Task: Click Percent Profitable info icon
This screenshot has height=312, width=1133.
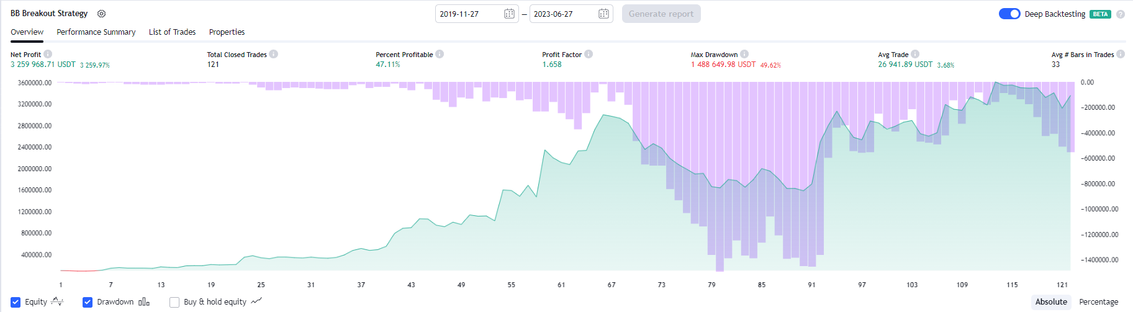Action: pyautogui.click(x=440, y=54)
